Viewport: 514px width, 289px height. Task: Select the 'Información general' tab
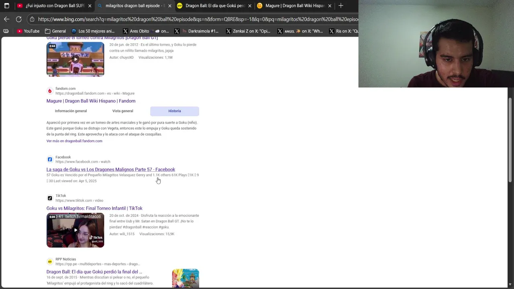(71, 111)
